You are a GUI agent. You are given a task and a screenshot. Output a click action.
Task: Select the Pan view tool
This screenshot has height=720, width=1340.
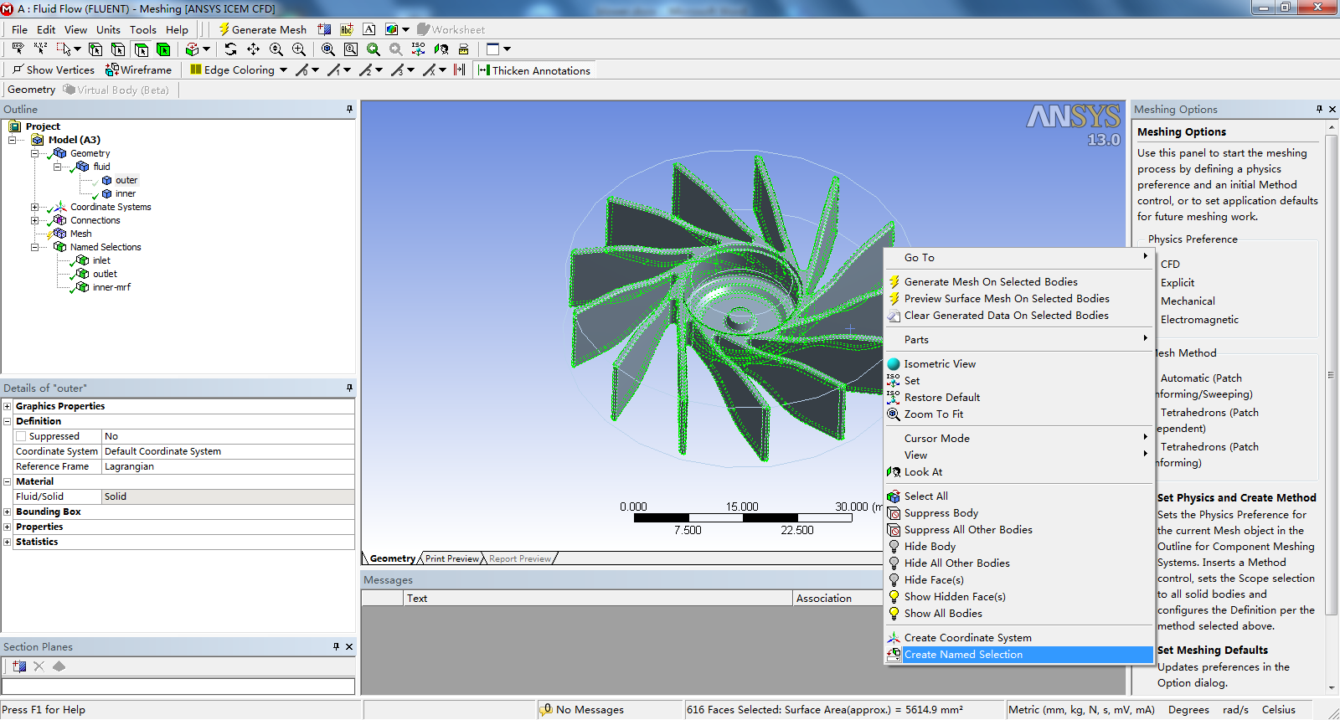tap(253, 49)
